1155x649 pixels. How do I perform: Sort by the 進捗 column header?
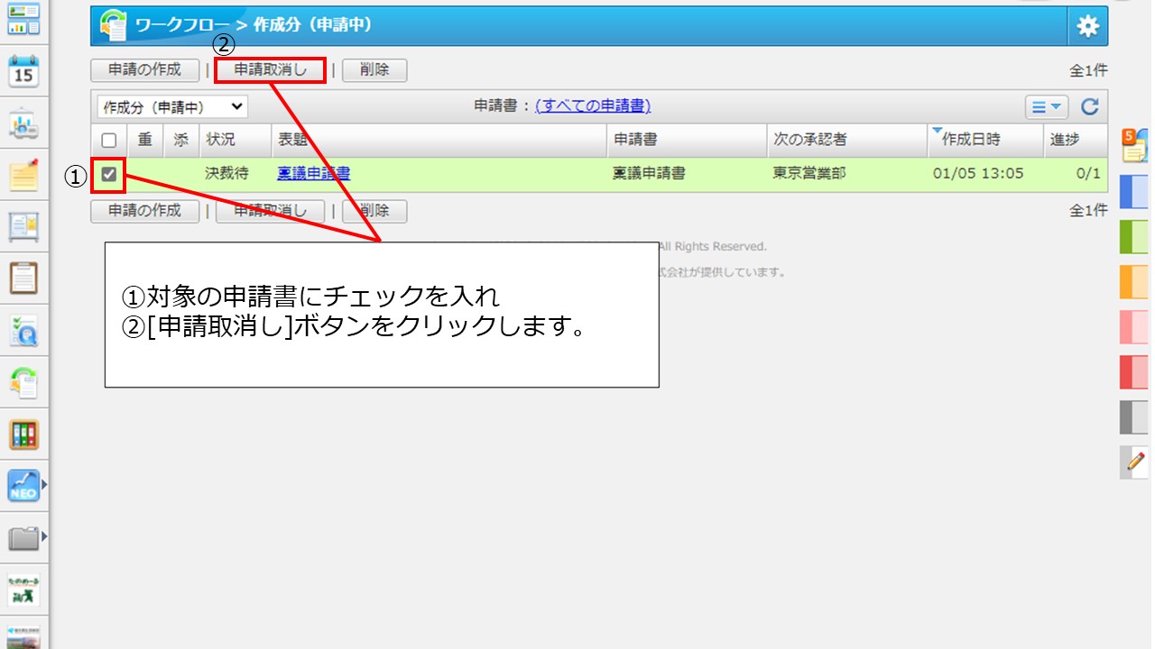(1065, 140)
